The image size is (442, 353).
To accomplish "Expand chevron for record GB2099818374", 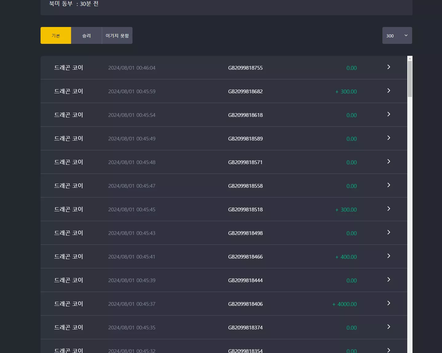I will 389,327.
